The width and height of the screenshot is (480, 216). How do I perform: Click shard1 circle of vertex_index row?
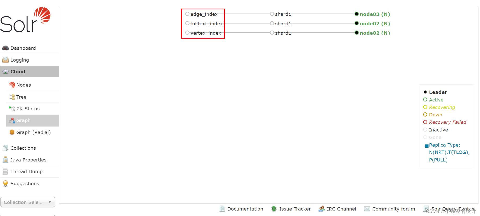272,33
